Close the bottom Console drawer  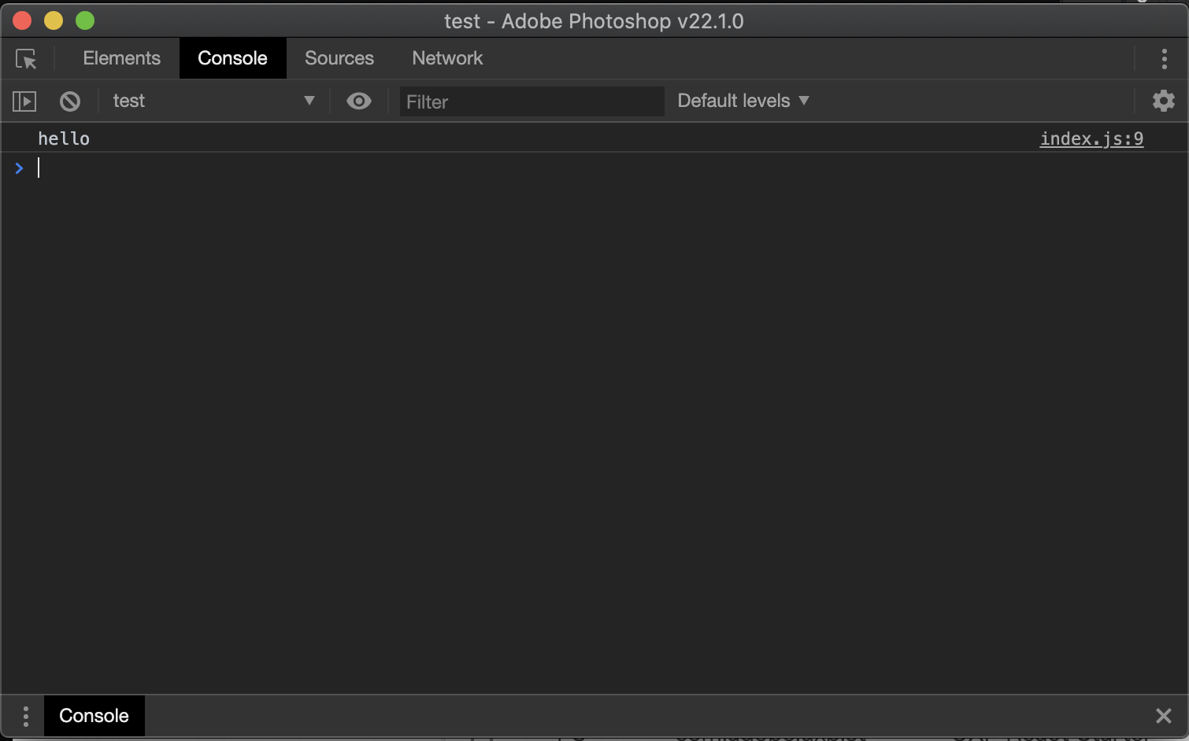1163,716
